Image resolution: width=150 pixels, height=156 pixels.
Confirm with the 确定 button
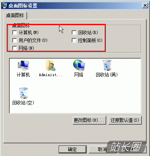pyautogui.click(x=72, y=149)
